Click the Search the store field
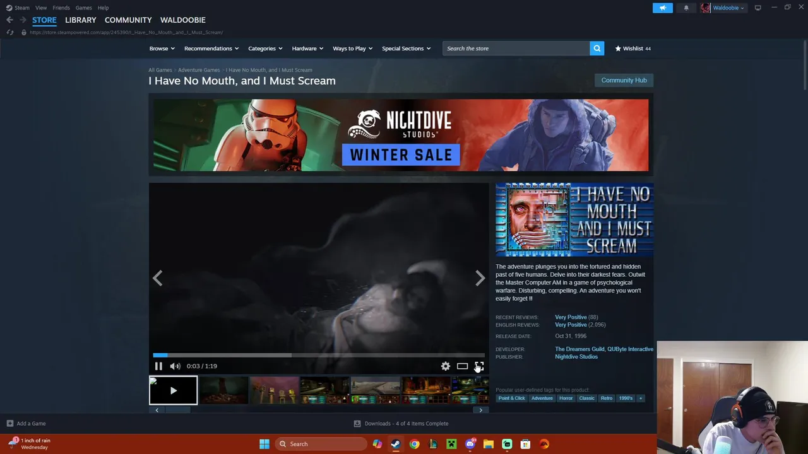This screenshot has height=454, width=808. click(516, 49)
